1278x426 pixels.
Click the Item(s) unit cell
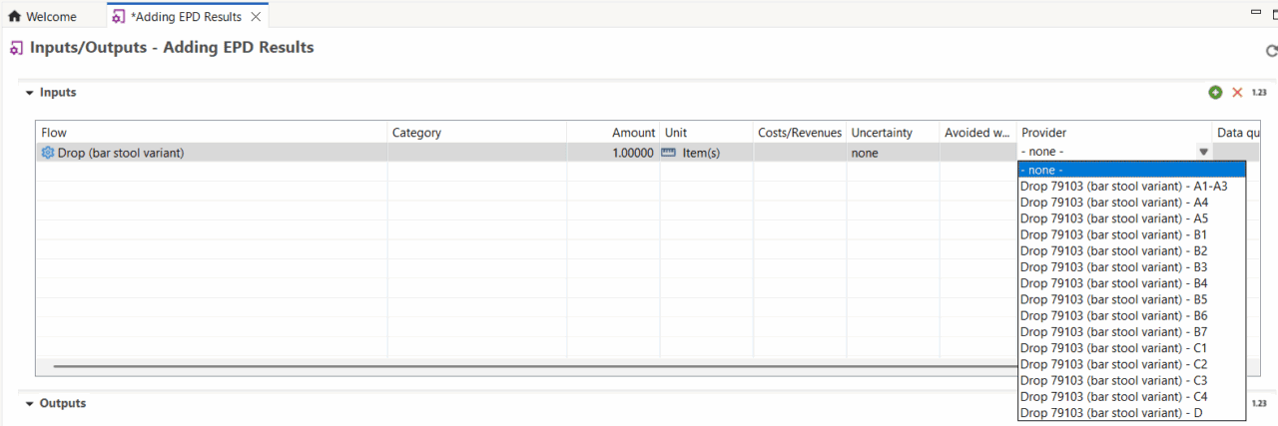coord(706,153)
